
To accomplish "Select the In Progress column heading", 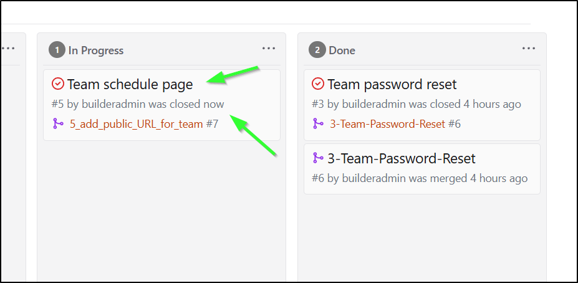I will (x=96, y=50).
